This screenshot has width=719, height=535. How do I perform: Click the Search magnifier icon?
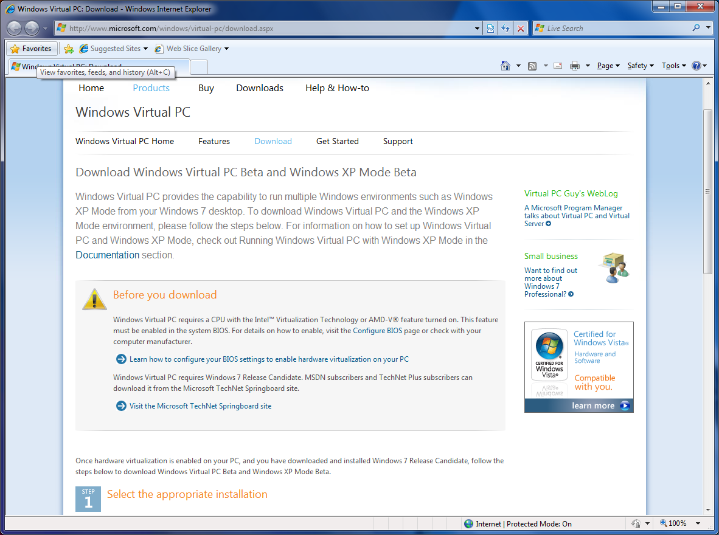(x=696, y=28)
